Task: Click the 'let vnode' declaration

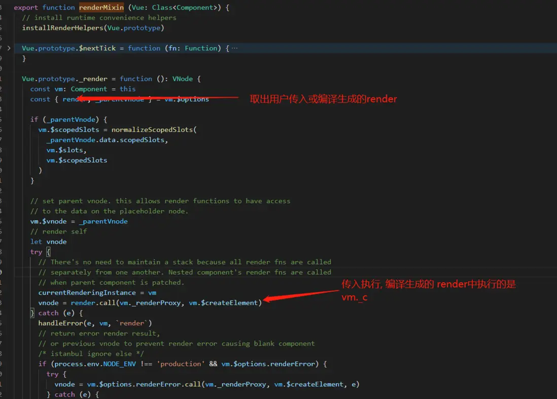Action: 48,242
